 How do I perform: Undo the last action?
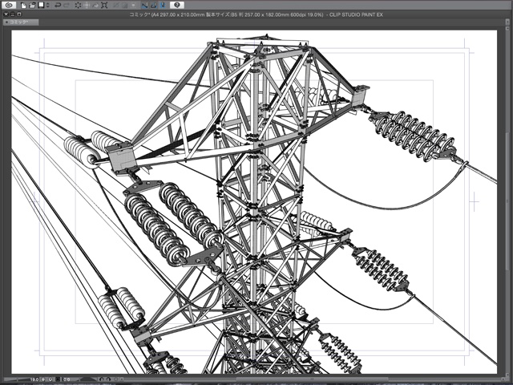58,5
